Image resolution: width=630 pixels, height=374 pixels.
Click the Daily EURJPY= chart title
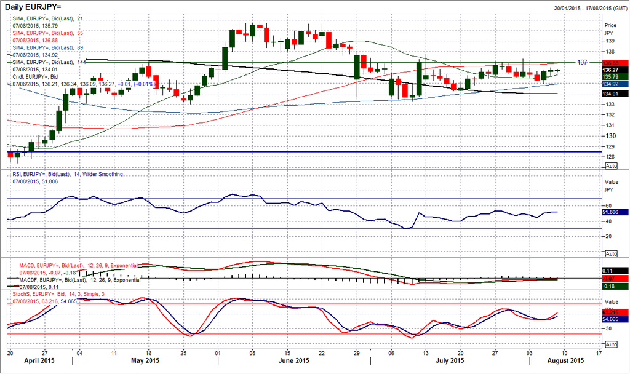pos(33,7)
